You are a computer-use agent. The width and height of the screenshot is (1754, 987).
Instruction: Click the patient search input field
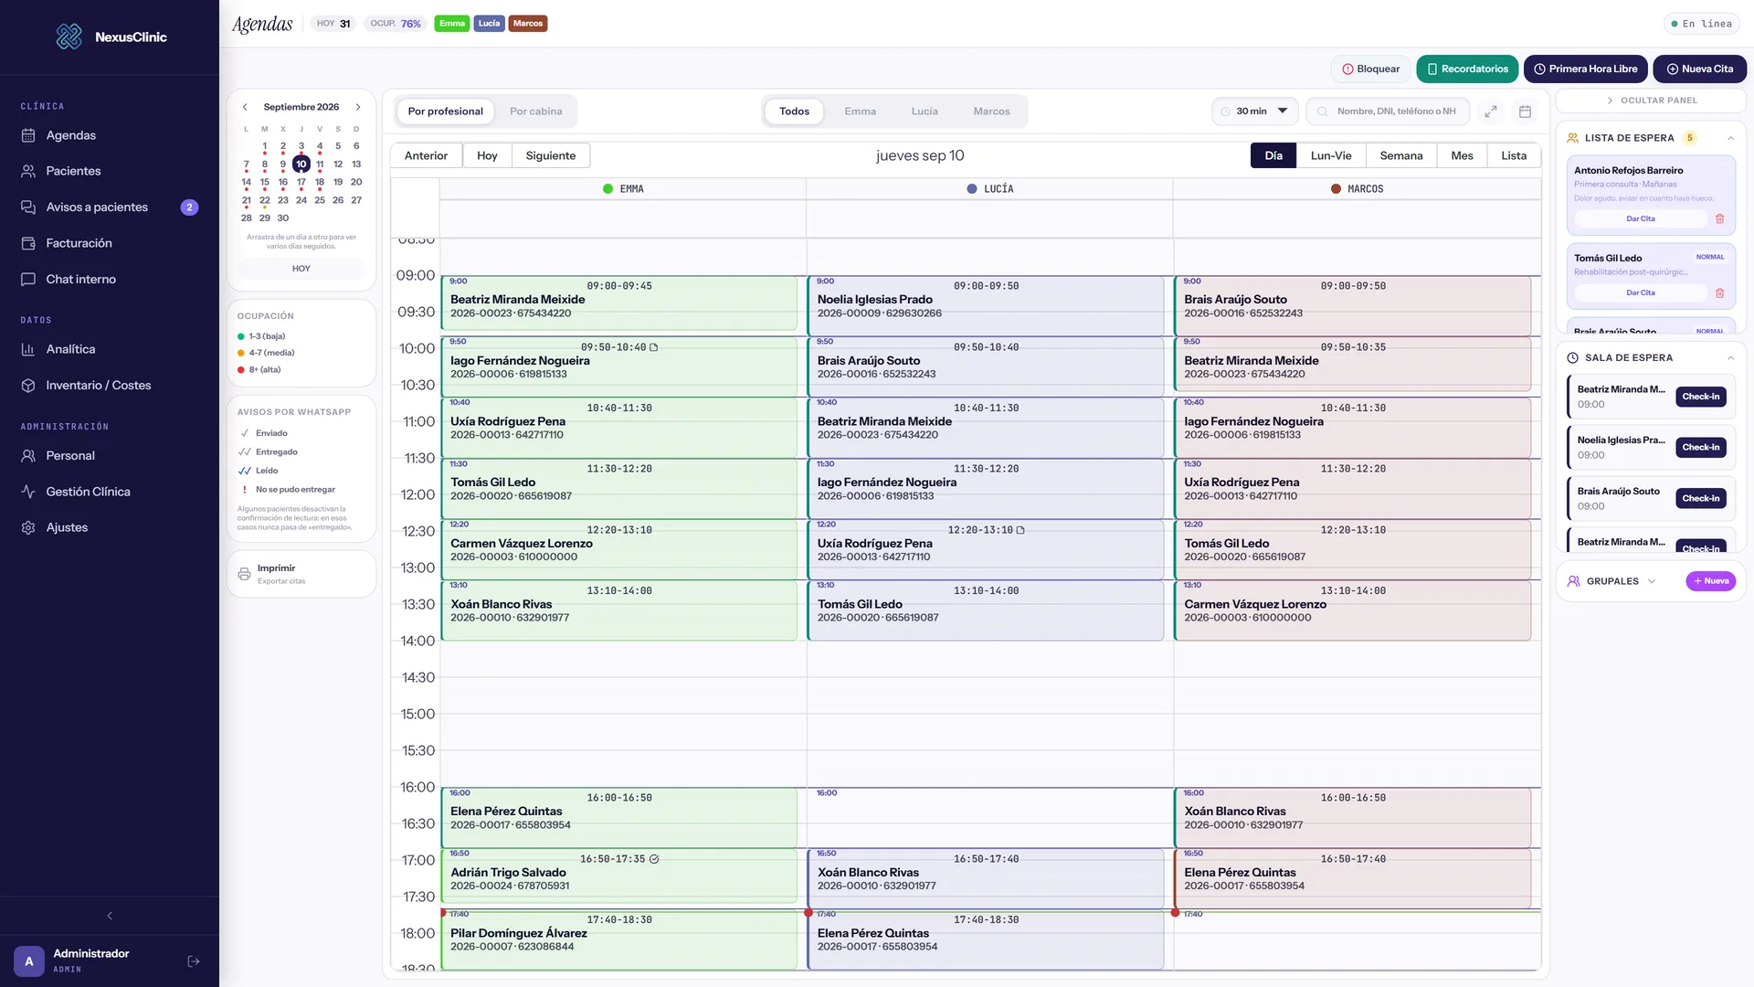(1388, 111)
